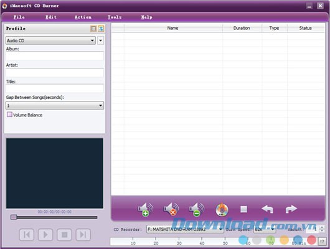Click the Artist input field
The image size is (330, 249).
coord(55,72)
